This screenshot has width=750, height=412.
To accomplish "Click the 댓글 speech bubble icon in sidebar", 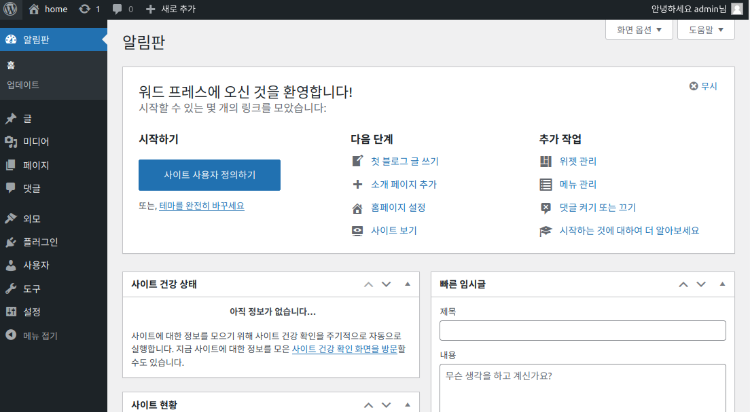I will [10, 188].
